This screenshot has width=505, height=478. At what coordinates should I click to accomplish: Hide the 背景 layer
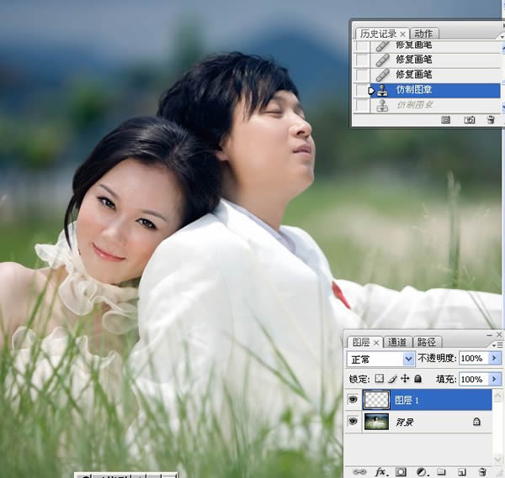353,421
